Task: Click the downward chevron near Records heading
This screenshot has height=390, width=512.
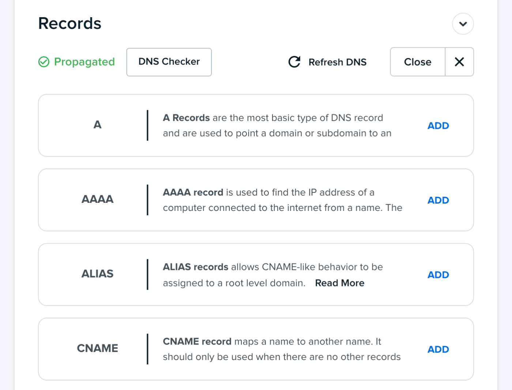Action: click(x=463, y=24)
